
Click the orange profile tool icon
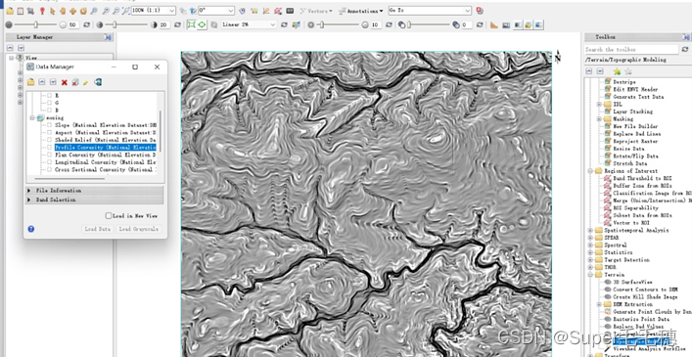pyautogui.click(x=494, y=24)
